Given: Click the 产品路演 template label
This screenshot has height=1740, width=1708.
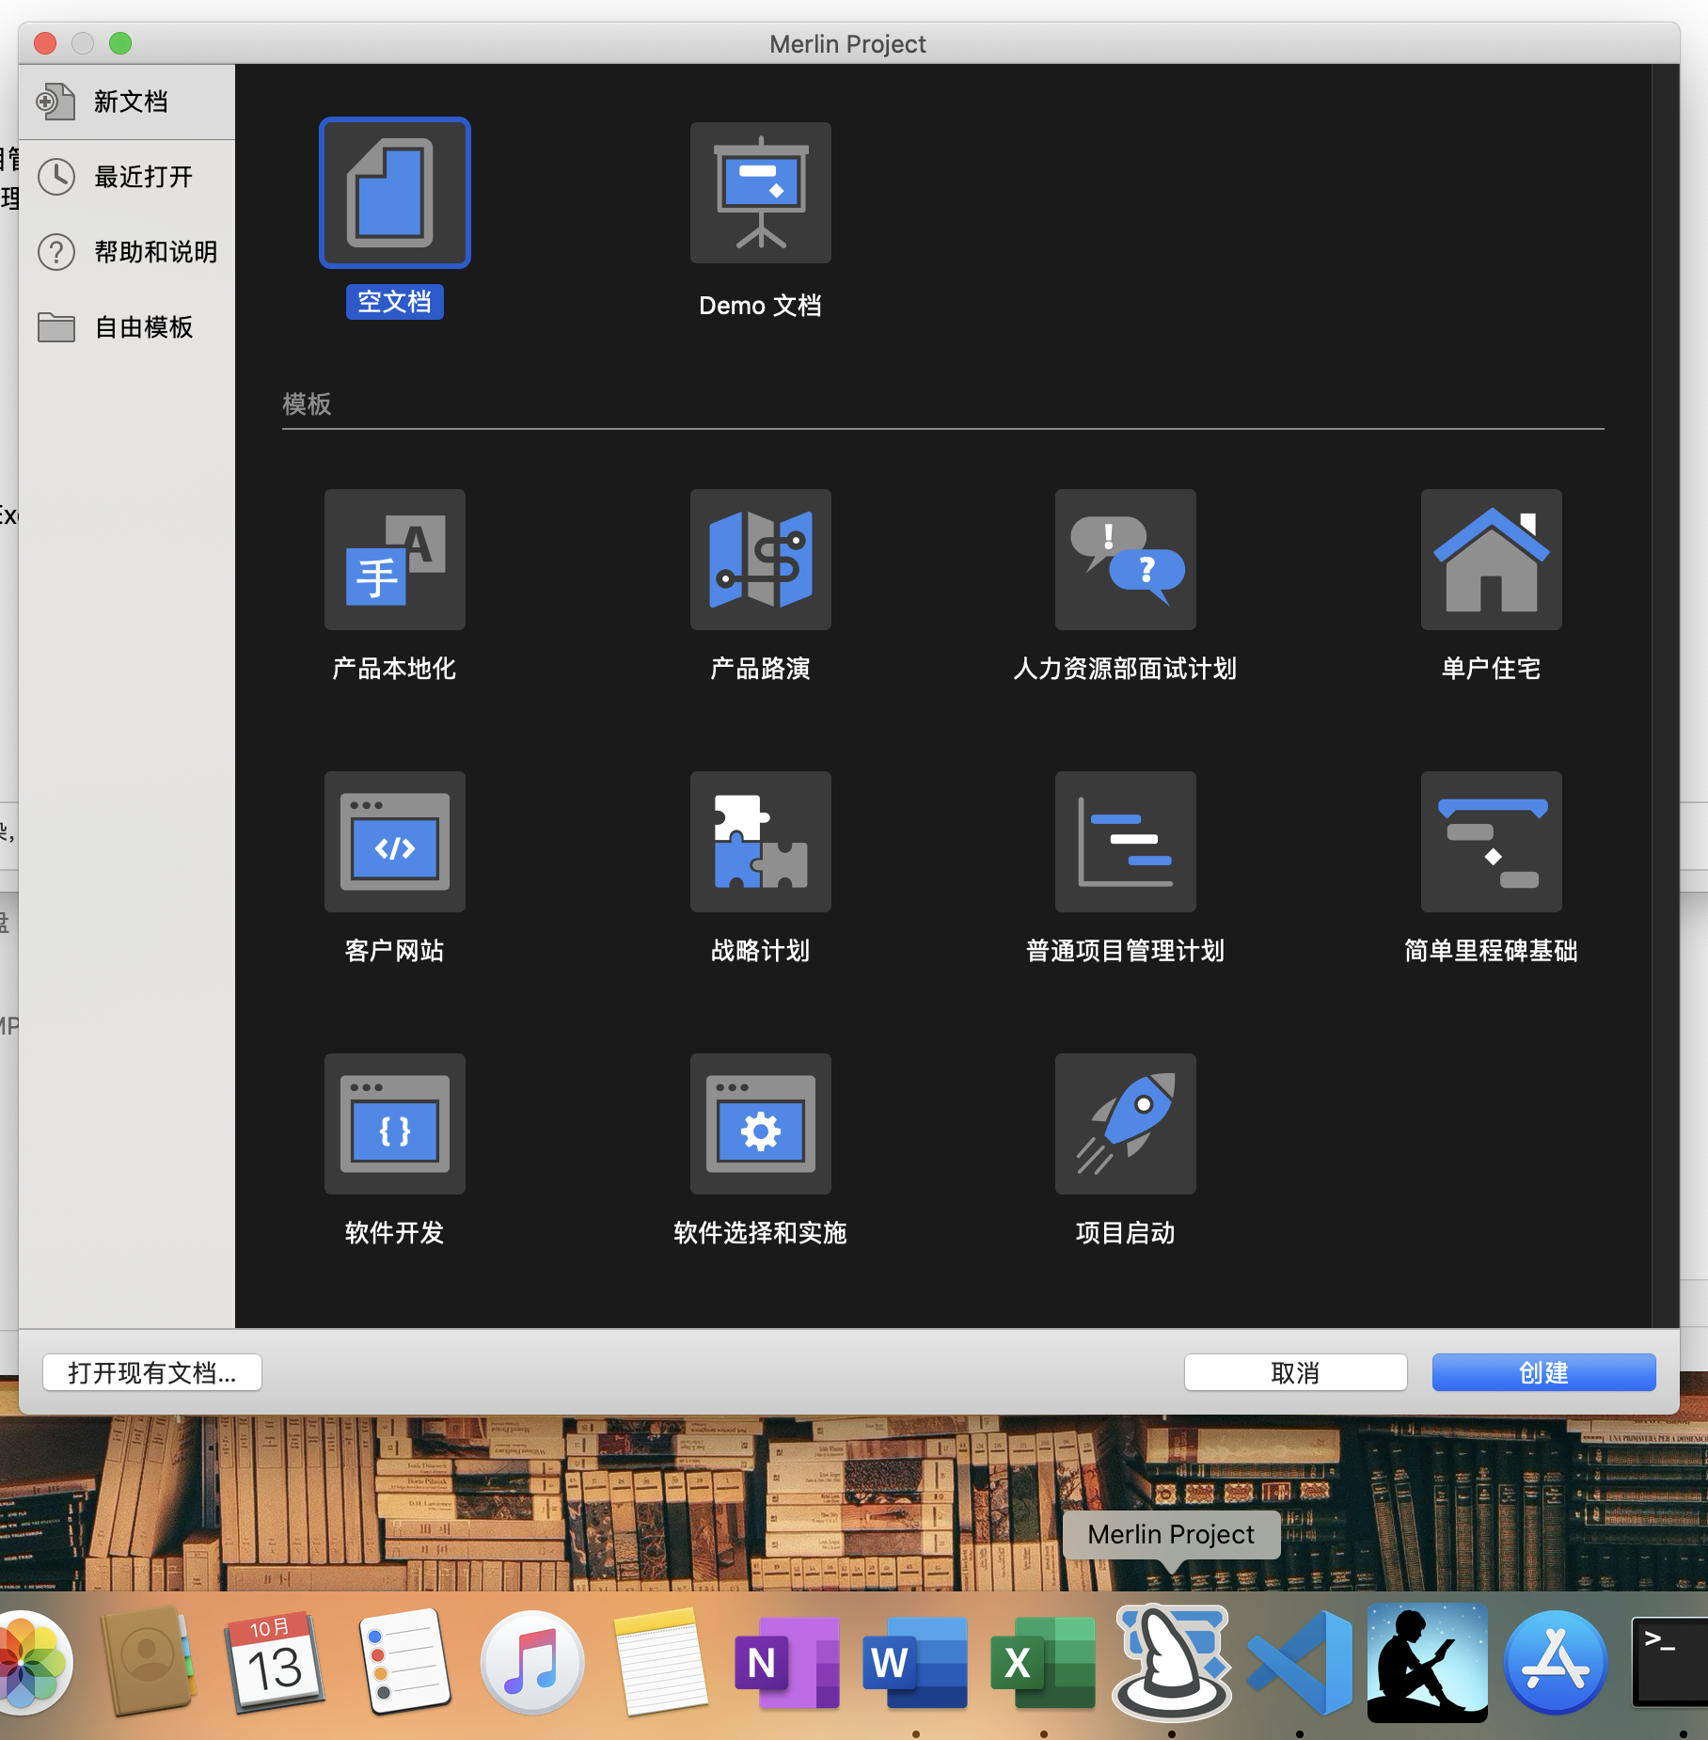Looking at the screenshot, I should [x=760, y=669].
